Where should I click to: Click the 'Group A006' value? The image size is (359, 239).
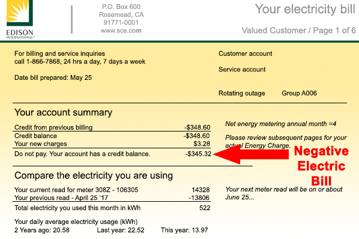[299, 93]
